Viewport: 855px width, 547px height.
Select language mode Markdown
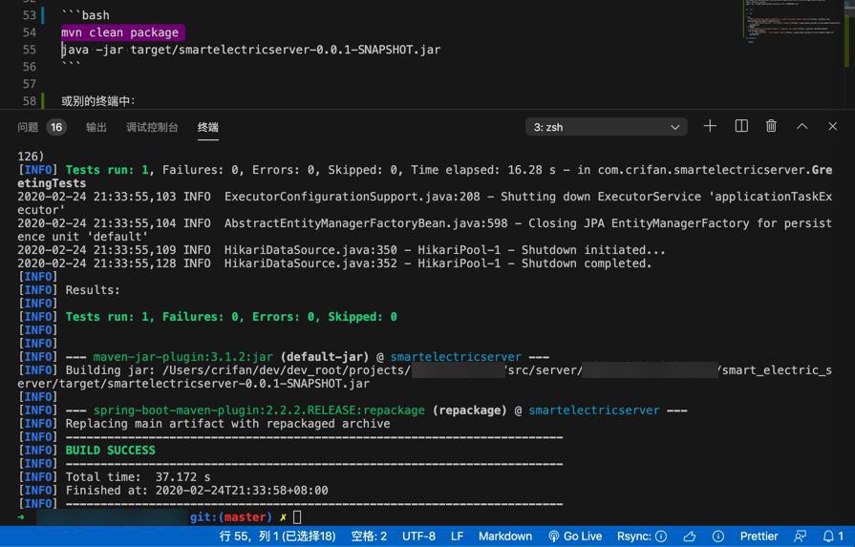(505, 536)
